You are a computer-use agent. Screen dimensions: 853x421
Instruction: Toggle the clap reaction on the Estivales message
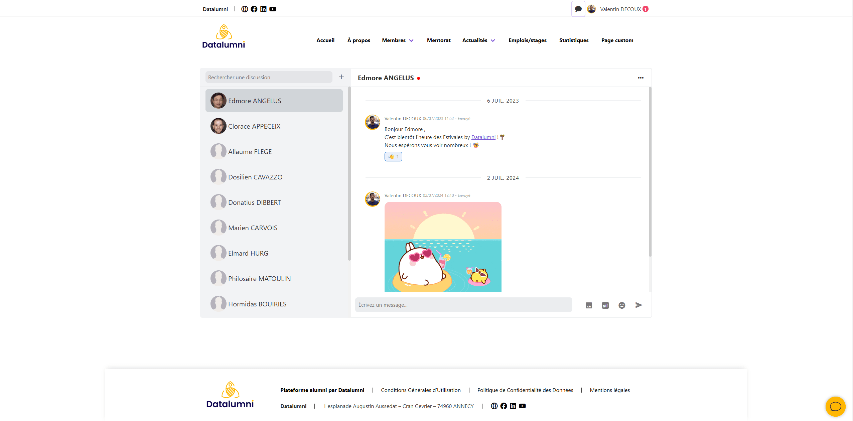(x=393, y=156)
